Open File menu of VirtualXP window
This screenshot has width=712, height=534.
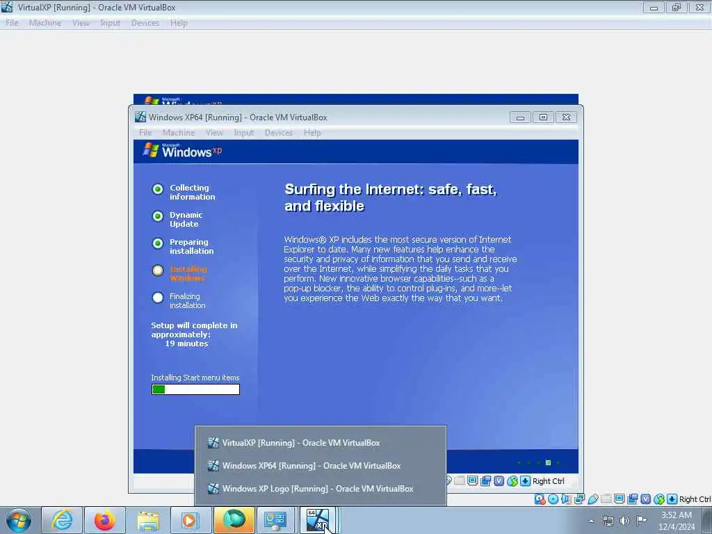point(12,23)
